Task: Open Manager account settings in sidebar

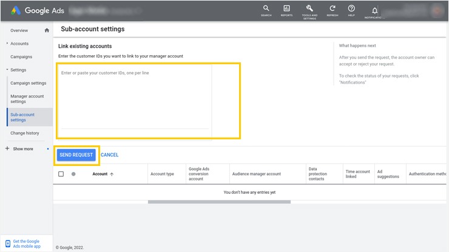Action: 27,99
